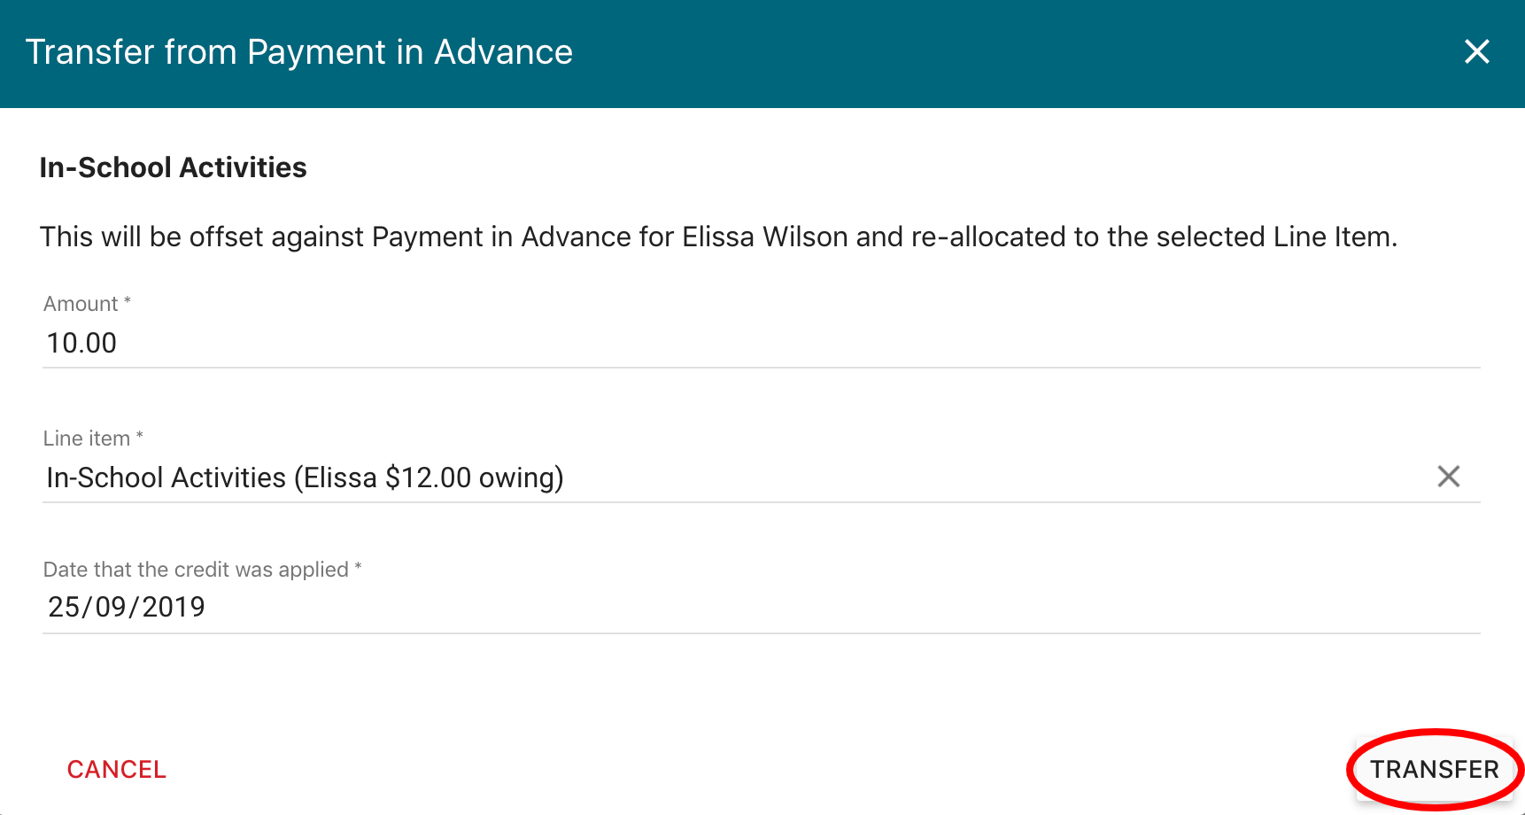The width and height of the screenshot is (1525, 815).
Task: Click the name Elissa Wilson in description
Action: coord(764,237)
